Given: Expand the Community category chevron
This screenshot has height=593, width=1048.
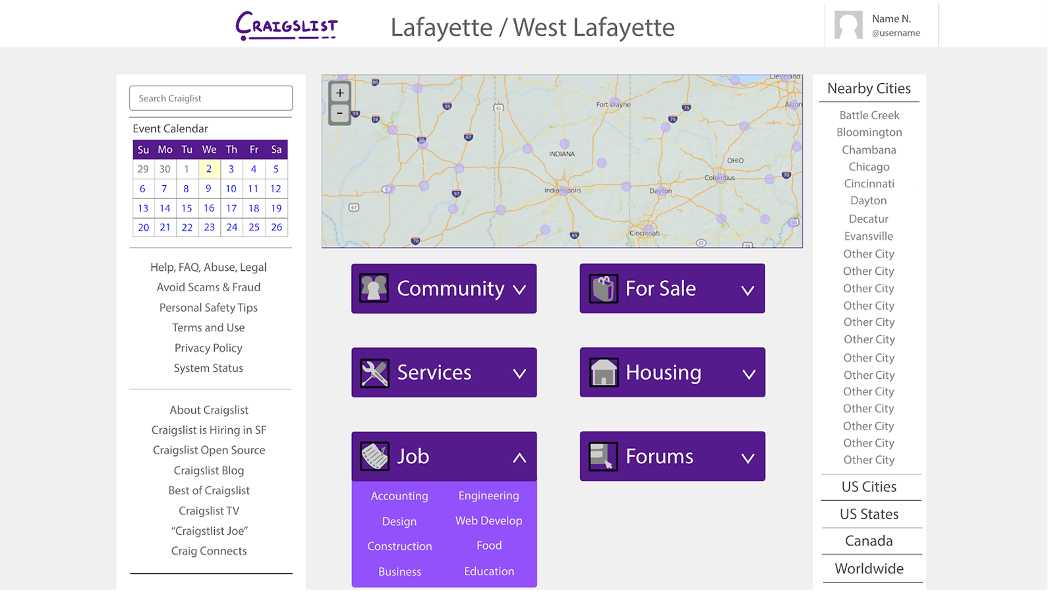Looking at the screenshot, I should tap(519, 290).
